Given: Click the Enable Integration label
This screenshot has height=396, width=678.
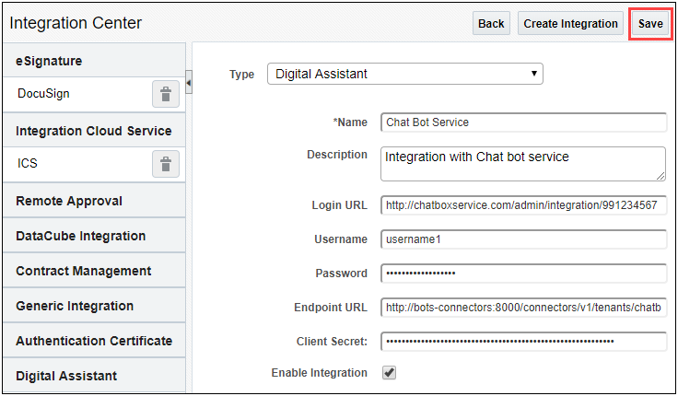Looking at the screenshot, I should point(319,373).
